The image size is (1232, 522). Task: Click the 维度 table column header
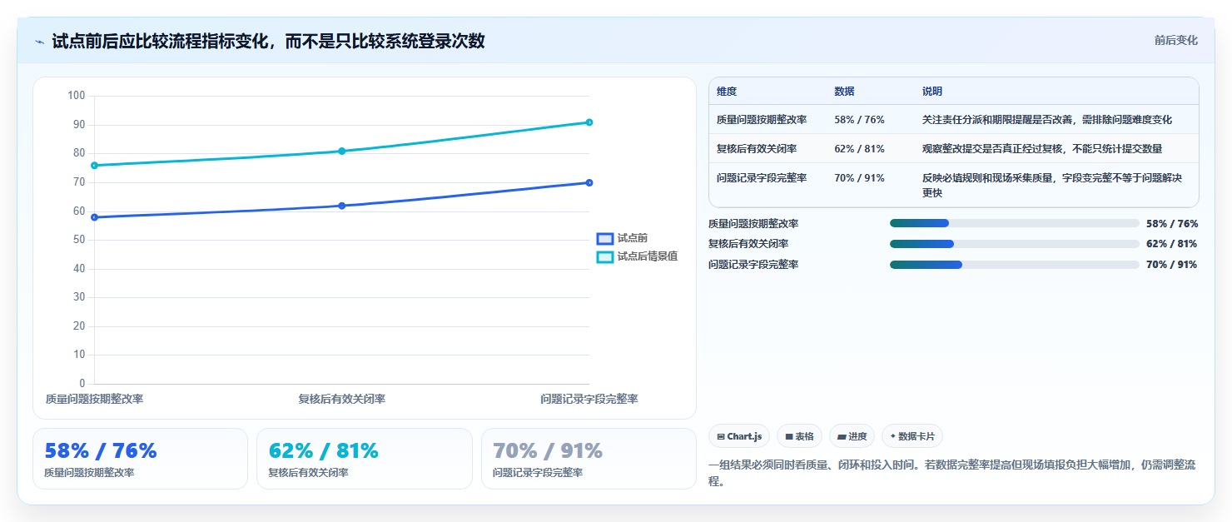pyautogui.click(x=727, y=92)
